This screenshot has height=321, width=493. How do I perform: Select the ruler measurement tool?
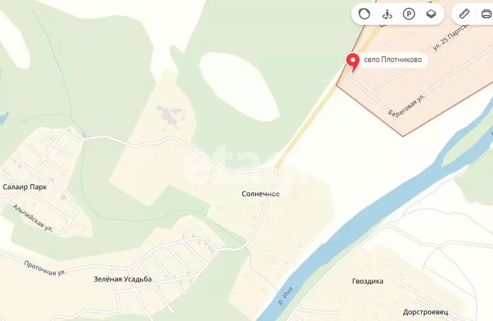pos(464,14)
